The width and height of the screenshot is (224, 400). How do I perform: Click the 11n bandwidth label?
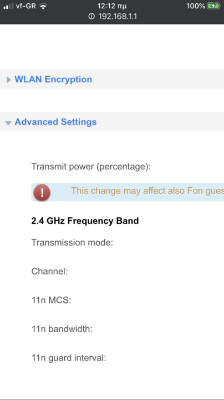pos(62,329)
